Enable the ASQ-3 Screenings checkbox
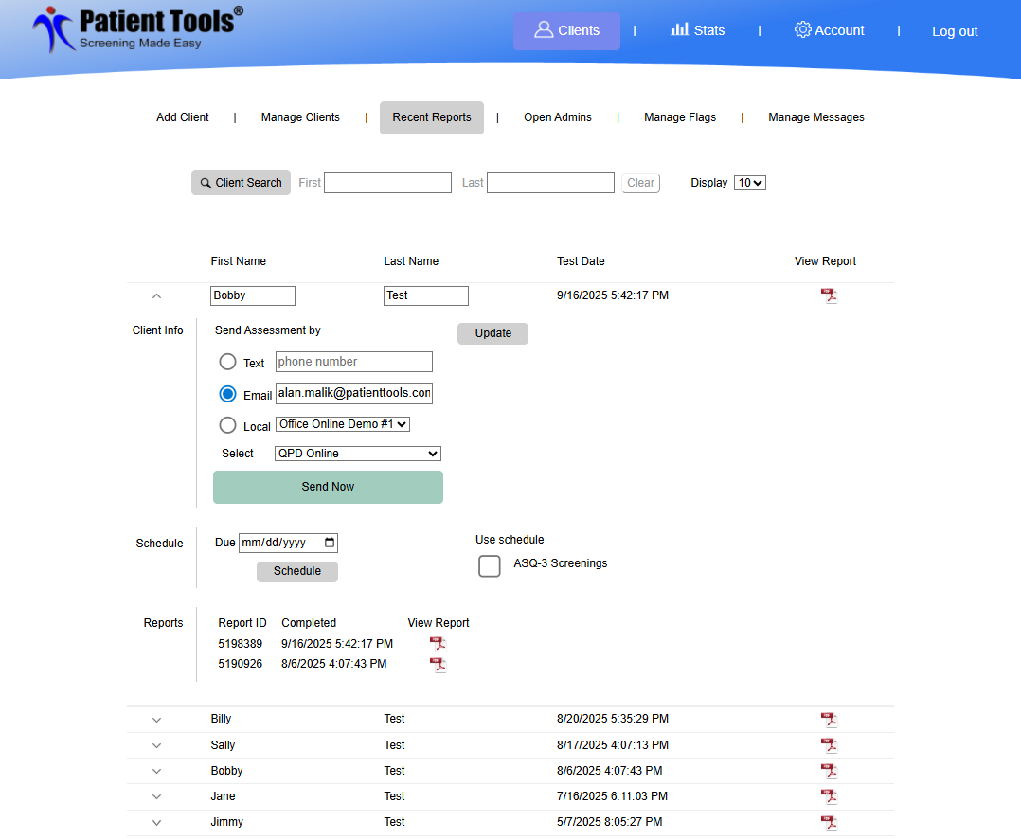 pos(490,565)
